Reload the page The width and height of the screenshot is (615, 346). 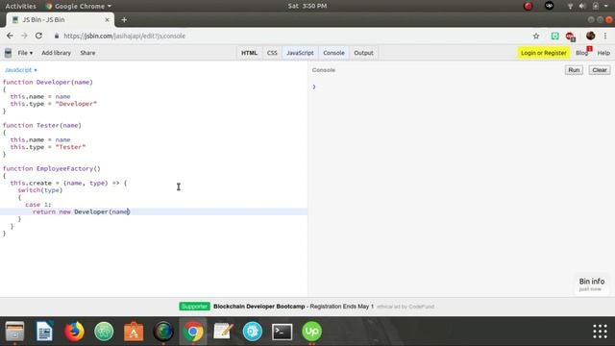tap(38, 36)
